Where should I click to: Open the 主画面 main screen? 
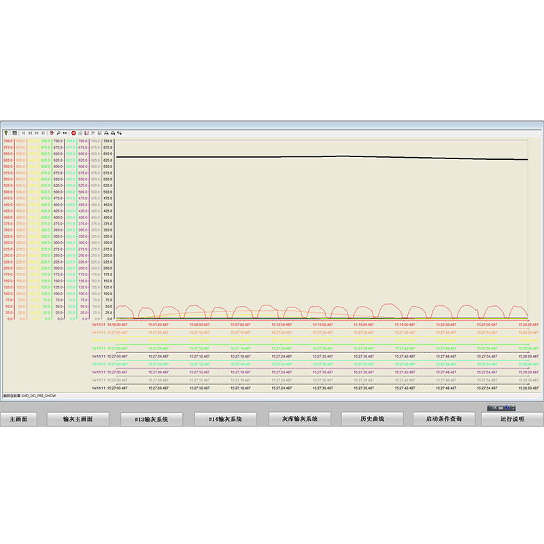point(18,420)
